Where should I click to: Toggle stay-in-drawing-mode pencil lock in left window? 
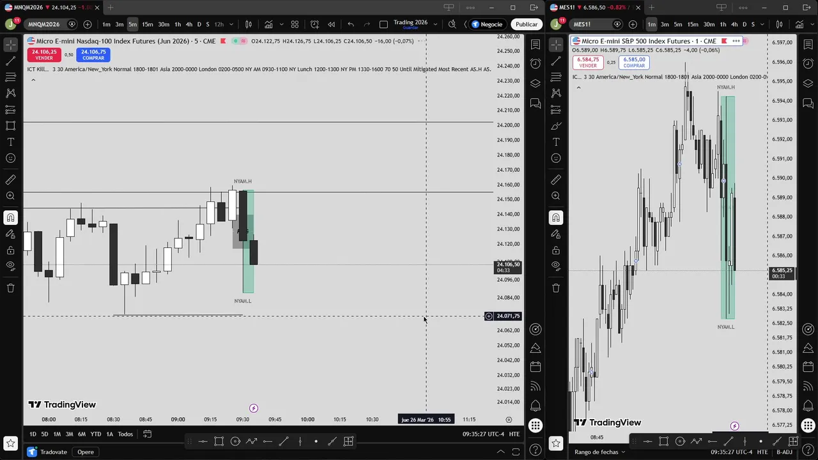pos(11,234)
